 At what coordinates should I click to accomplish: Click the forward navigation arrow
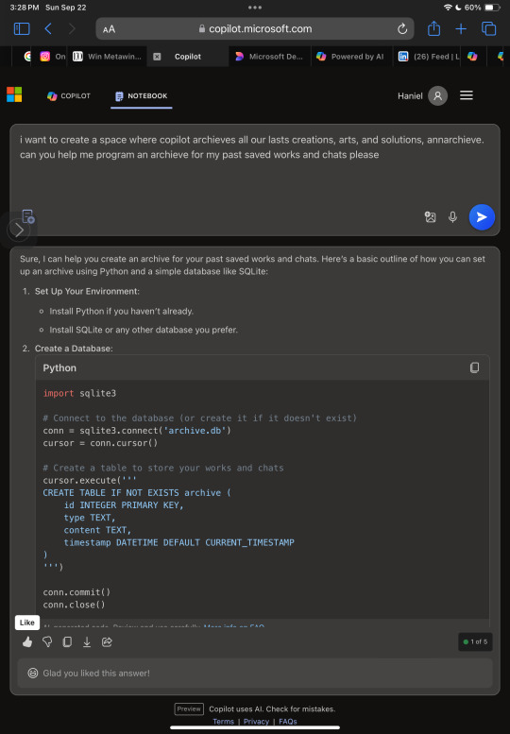[72, 29]
